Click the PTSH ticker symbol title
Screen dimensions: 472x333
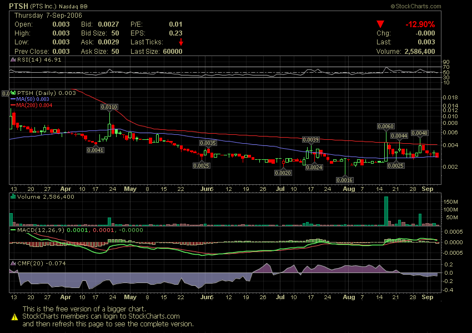point(18,6)
